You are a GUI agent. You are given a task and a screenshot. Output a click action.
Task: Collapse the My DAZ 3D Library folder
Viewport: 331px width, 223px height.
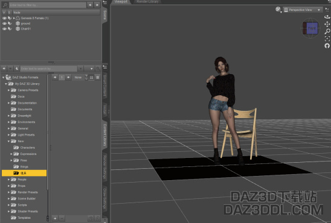point(6,84)
